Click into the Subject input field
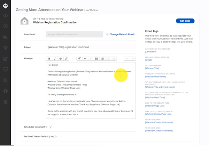The width and height of the screenshot is (209, 146). click(91, 47)
